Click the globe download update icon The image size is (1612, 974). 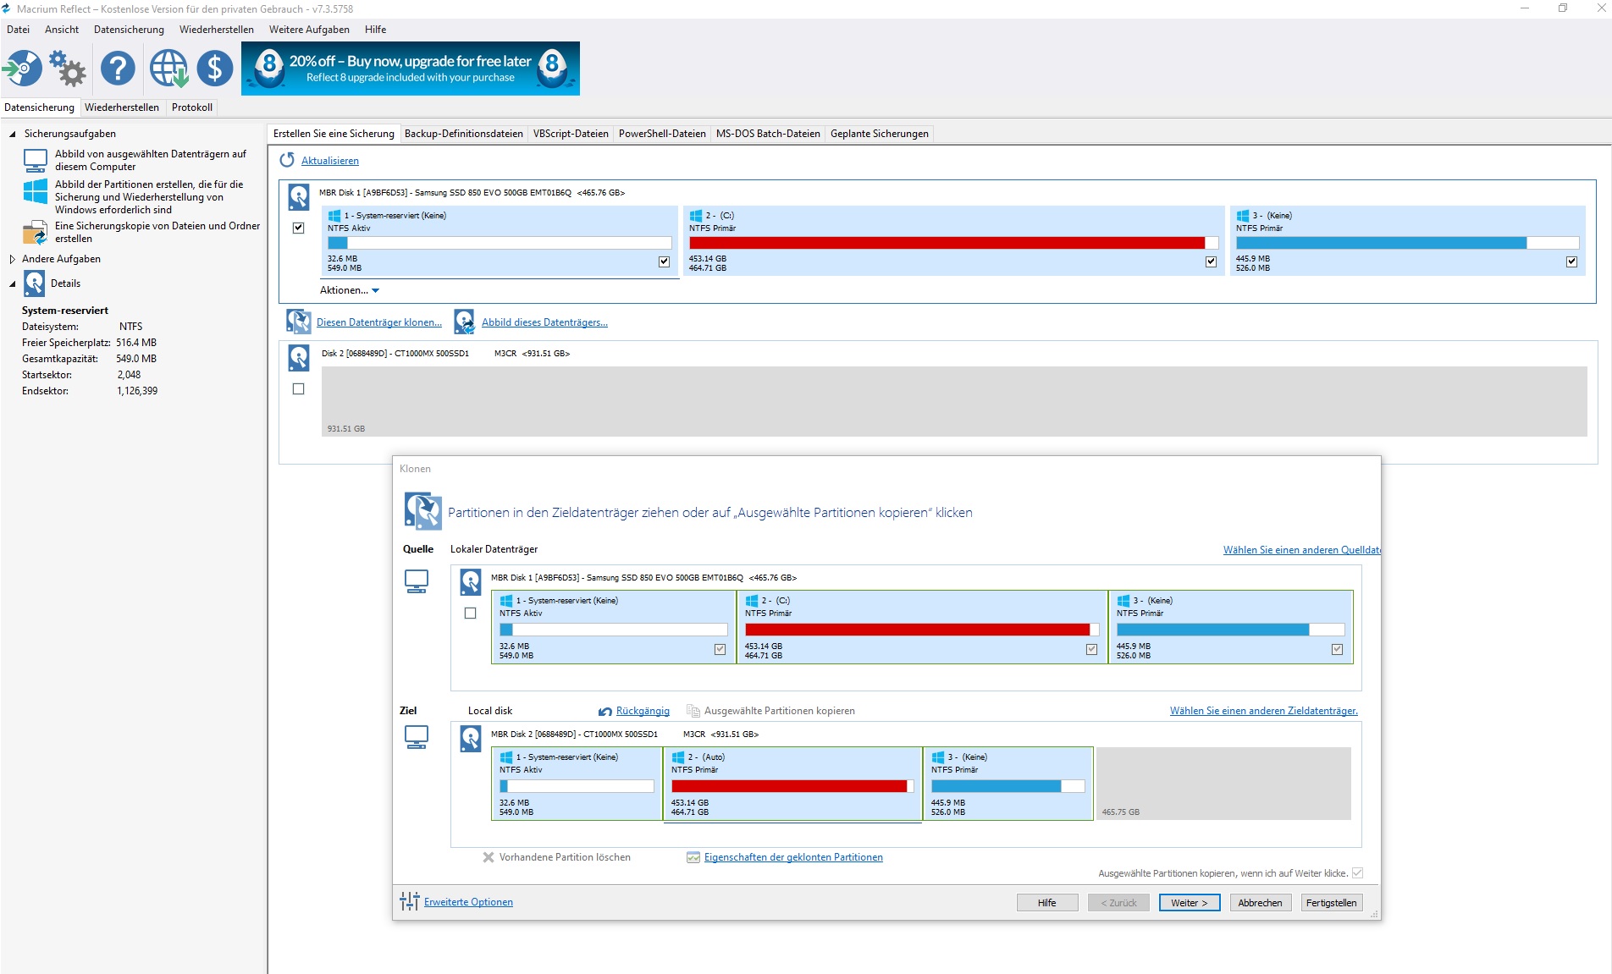pos(168,68)
